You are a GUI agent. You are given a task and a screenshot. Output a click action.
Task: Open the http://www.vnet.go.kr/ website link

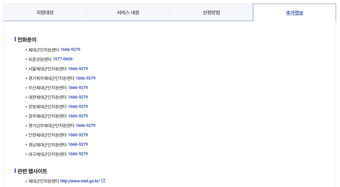coord(80,181)
